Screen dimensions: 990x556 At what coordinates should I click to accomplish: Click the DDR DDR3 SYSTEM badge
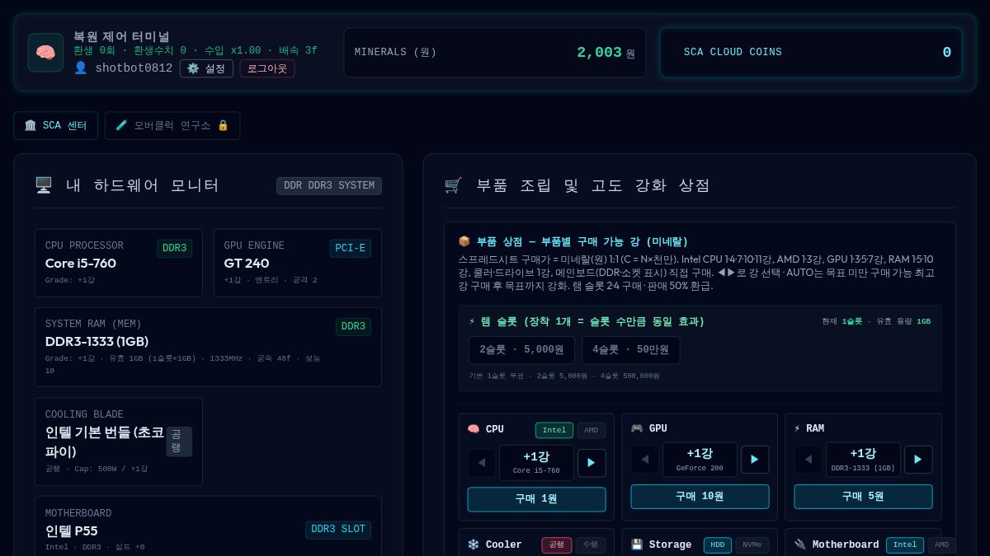329,186
